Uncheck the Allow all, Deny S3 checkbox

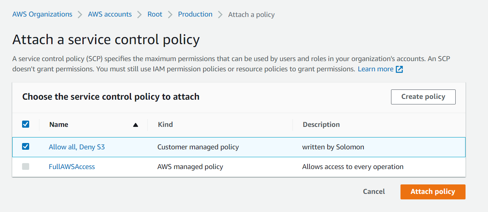[26, 147]
